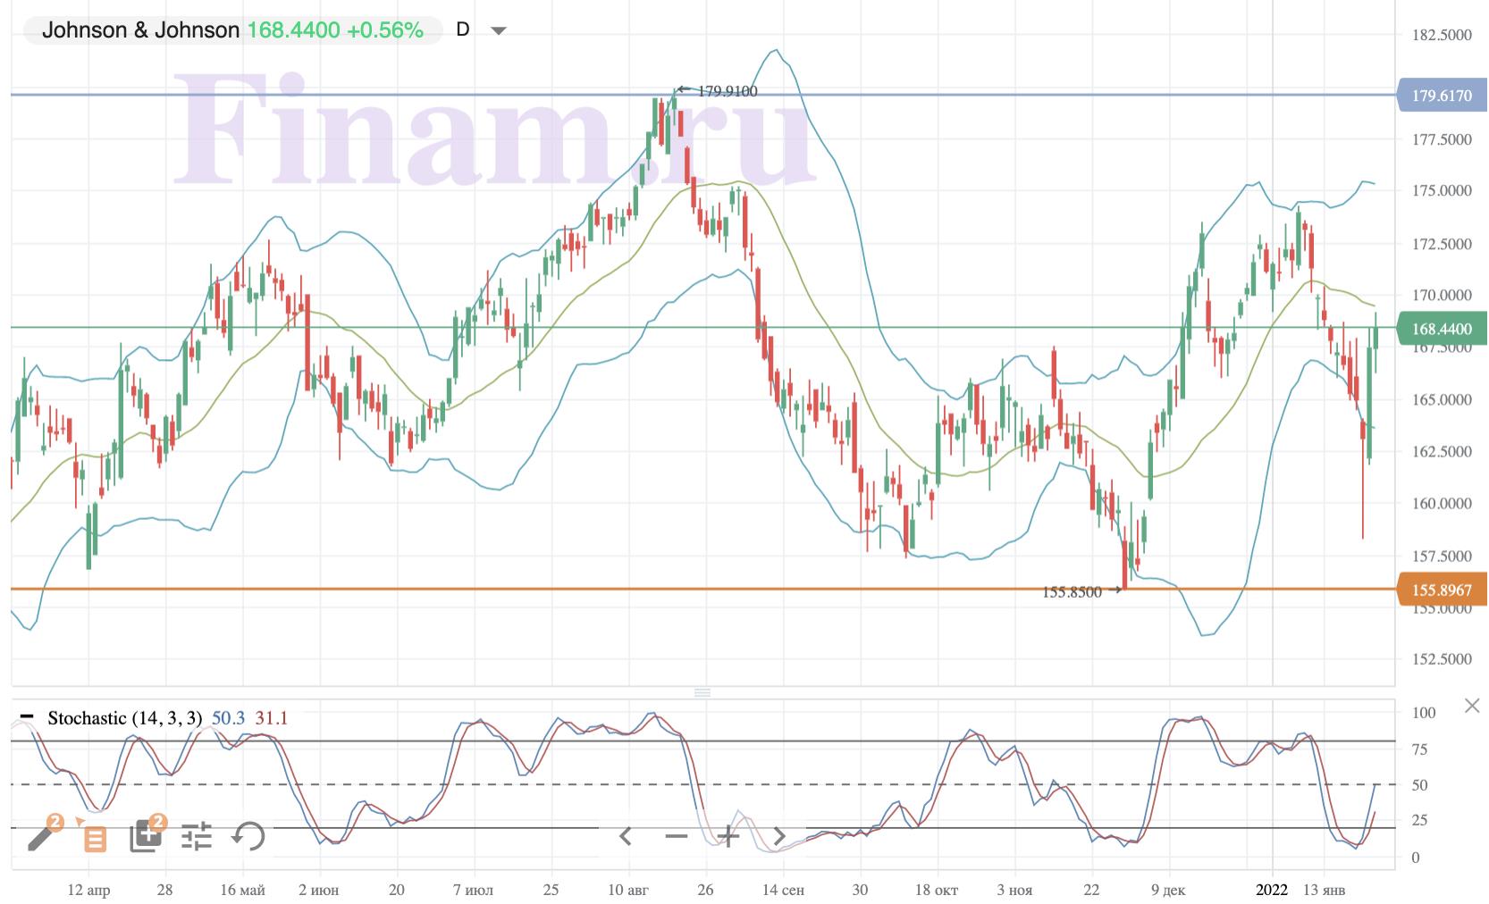Click the 155.8500 low price annotation
This screenshot has width=1489, height=904.
pos(1072,591)
